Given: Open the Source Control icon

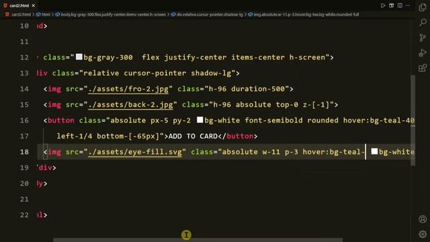Looking at the screenshot, I should 423,38.
